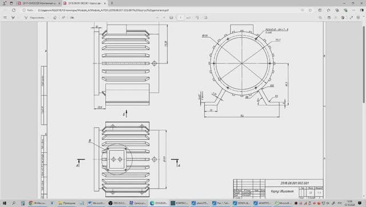The height and width of the screenshot is (207, 366).
Task: Open the taskbar notification center
Action: point(360,203)
